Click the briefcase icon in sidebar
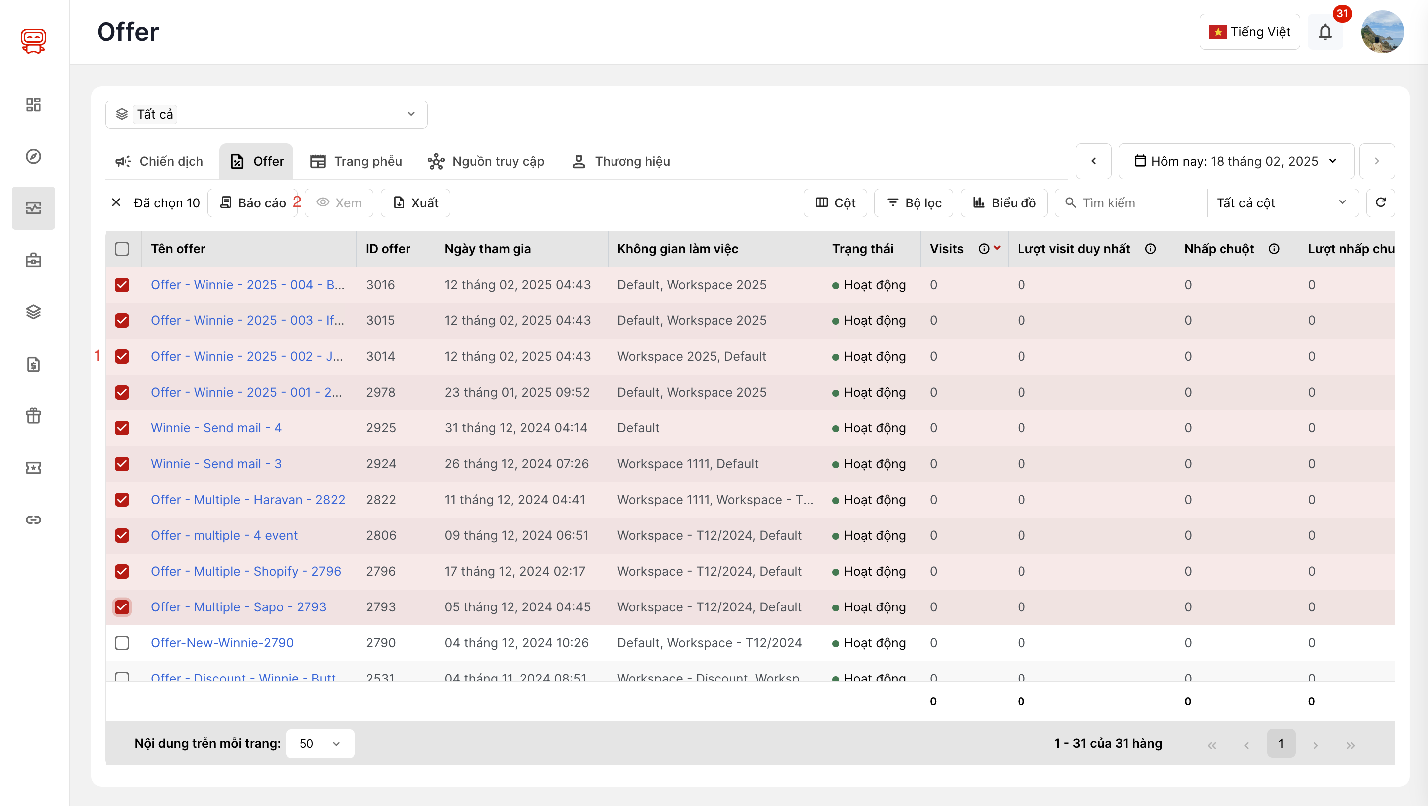 (x=33, y=260)
